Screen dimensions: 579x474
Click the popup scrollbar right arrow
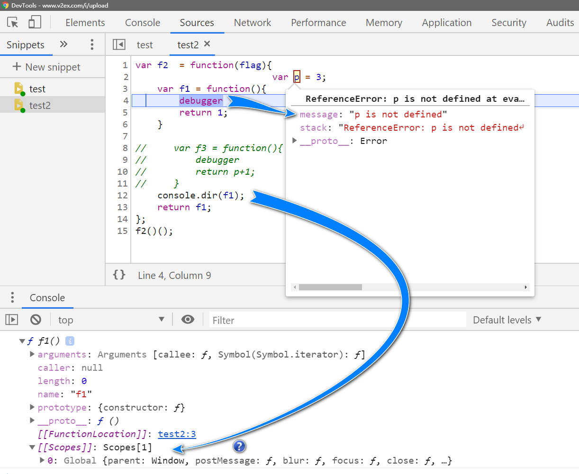click(x=525, y=287)
